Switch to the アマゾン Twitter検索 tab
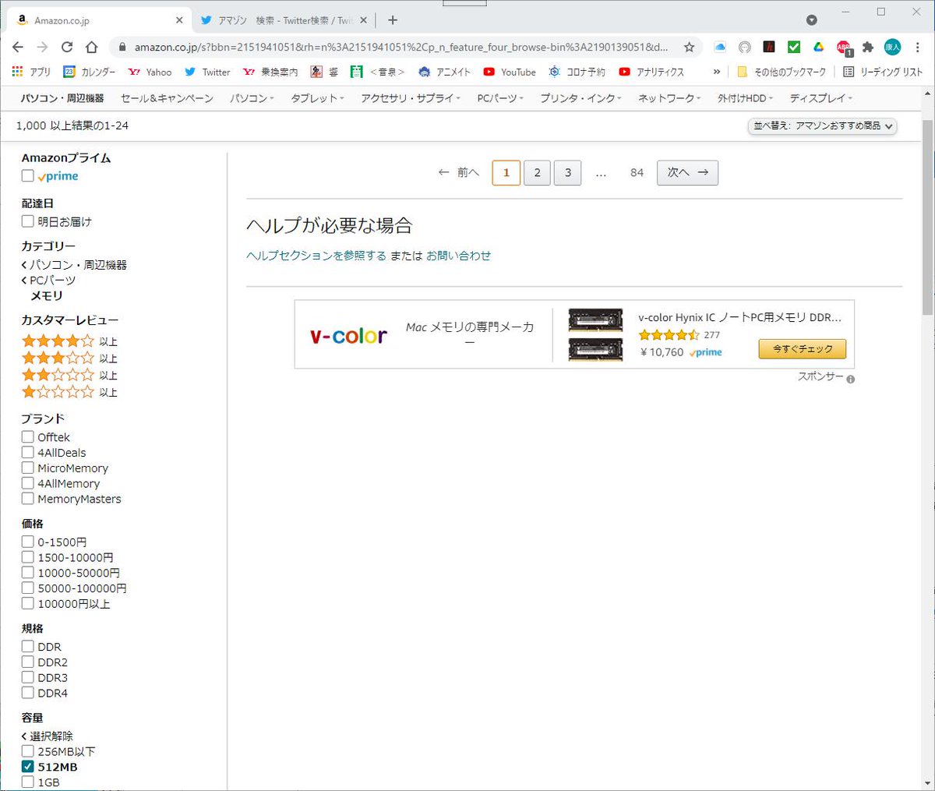Screen dimensions: 935x791 pyautogui.click(x=284, y=20)
